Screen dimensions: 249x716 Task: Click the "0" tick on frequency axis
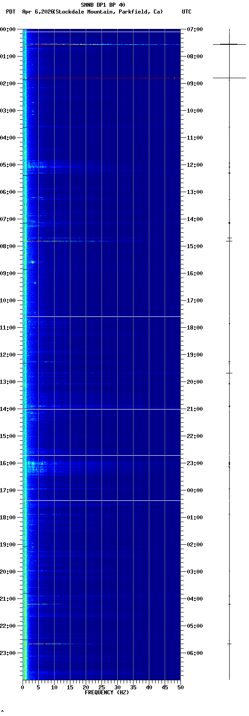23,688
